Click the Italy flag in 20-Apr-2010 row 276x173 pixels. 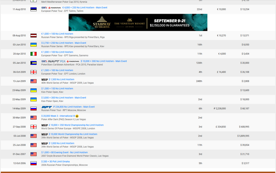[x=34, y=54]
